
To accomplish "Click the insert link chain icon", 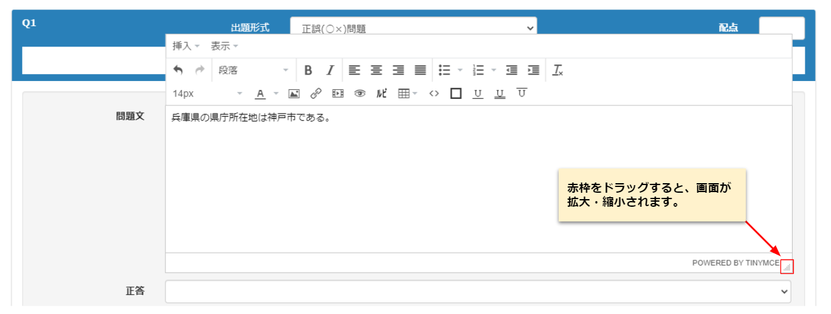I will tap(316, 94).
